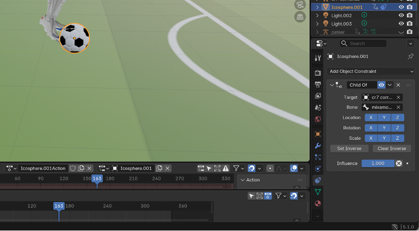Image resolution: width=419 pixels, height=231 pixels.
Task: Unlink the Icosphere.001Action action
Action: click(x=90, y=169)
